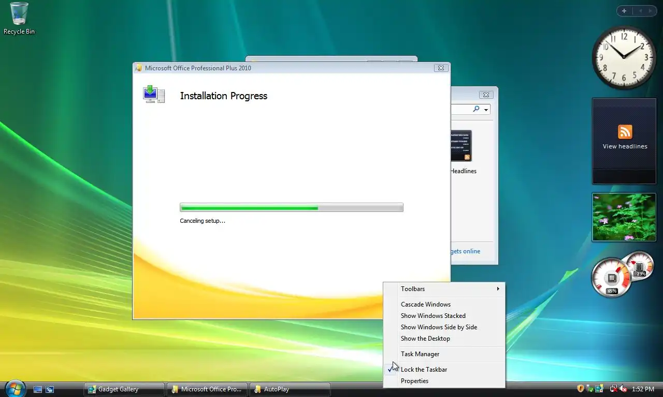Add a gadget with sidebar plus icon
663x397 pixels.
(x=624, y=11)
